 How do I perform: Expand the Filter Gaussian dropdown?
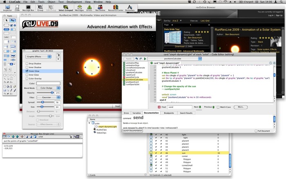(x=47, y=98)
